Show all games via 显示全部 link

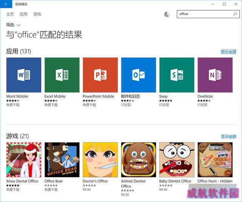228,136
